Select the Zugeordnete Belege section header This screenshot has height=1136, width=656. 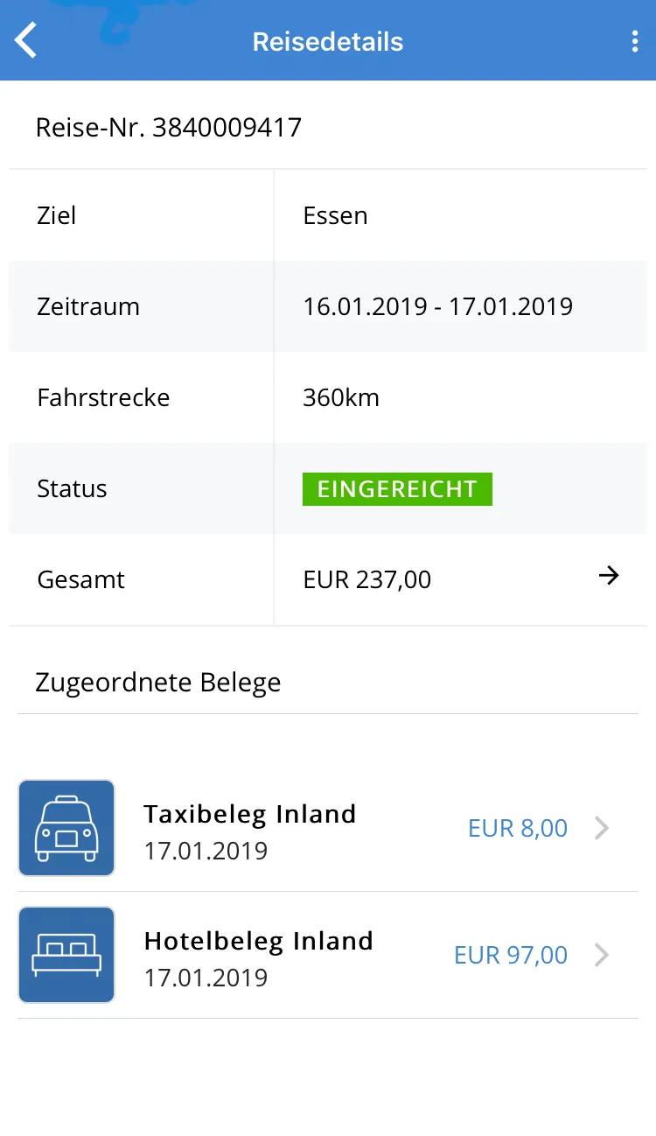(157, 682)
